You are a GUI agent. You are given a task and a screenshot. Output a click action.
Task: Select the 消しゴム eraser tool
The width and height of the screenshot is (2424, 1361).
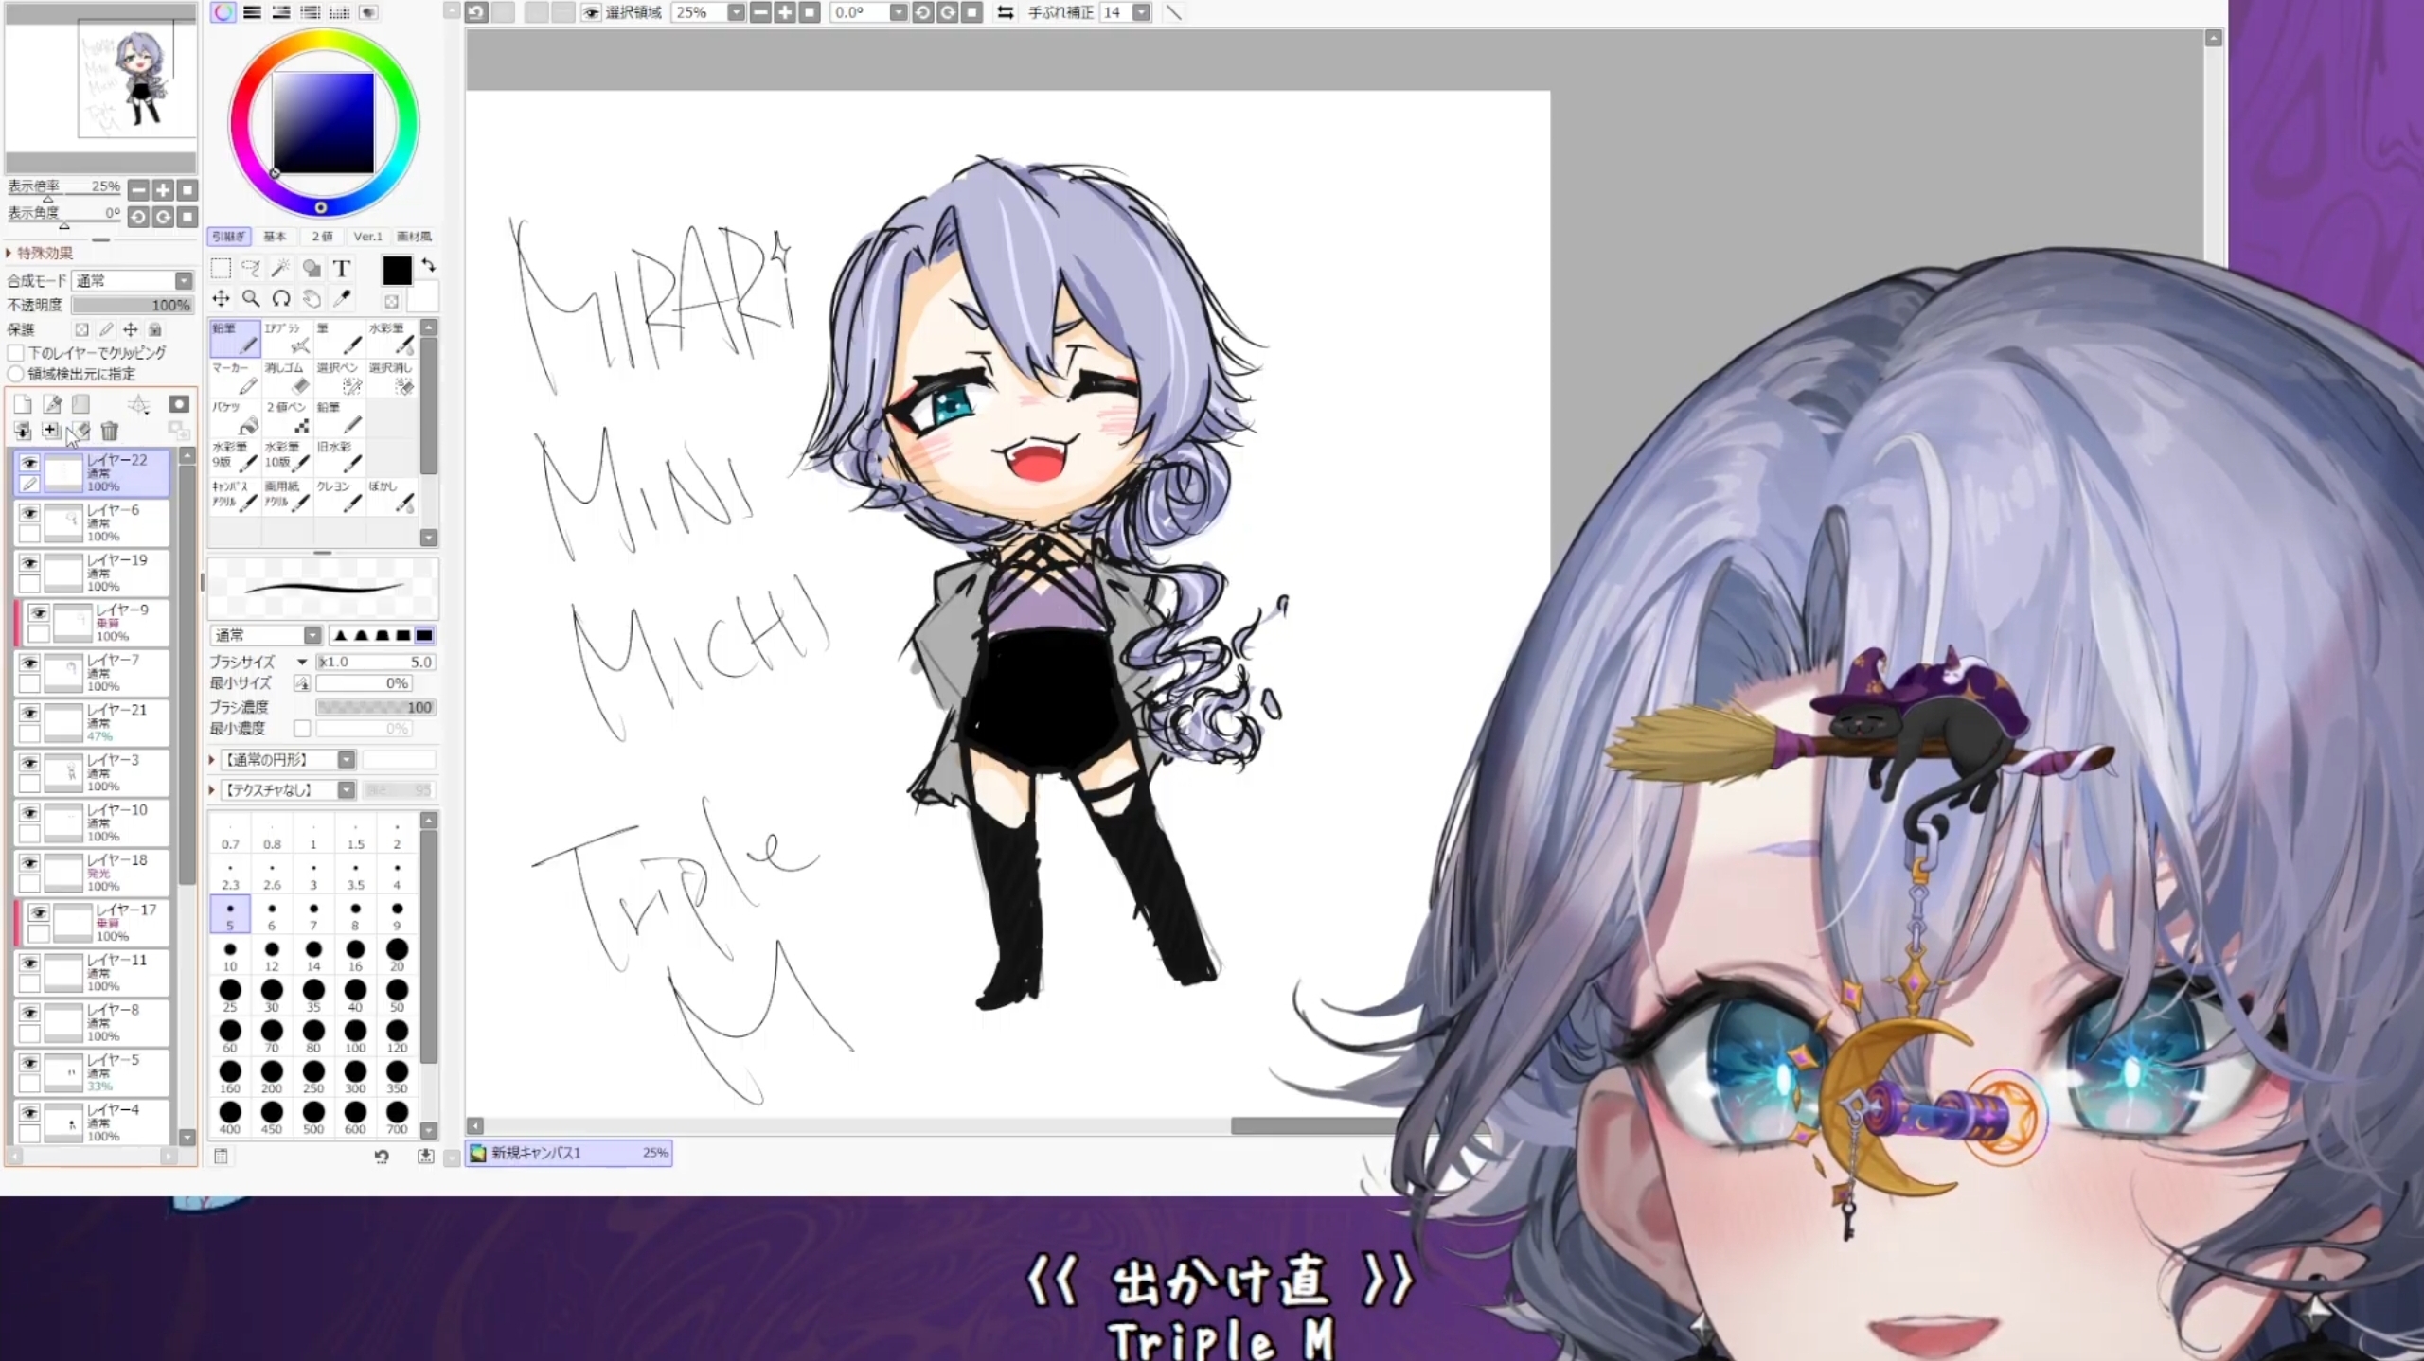point(288,378)
